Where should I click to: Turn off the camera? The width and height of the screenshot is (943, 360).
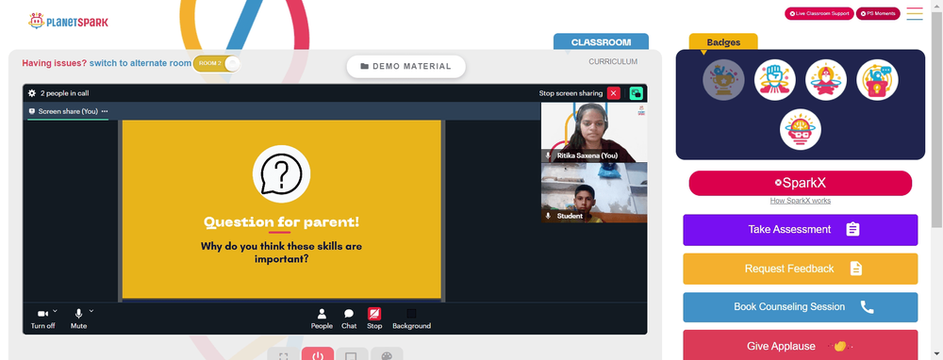click(x=42, y=319)
